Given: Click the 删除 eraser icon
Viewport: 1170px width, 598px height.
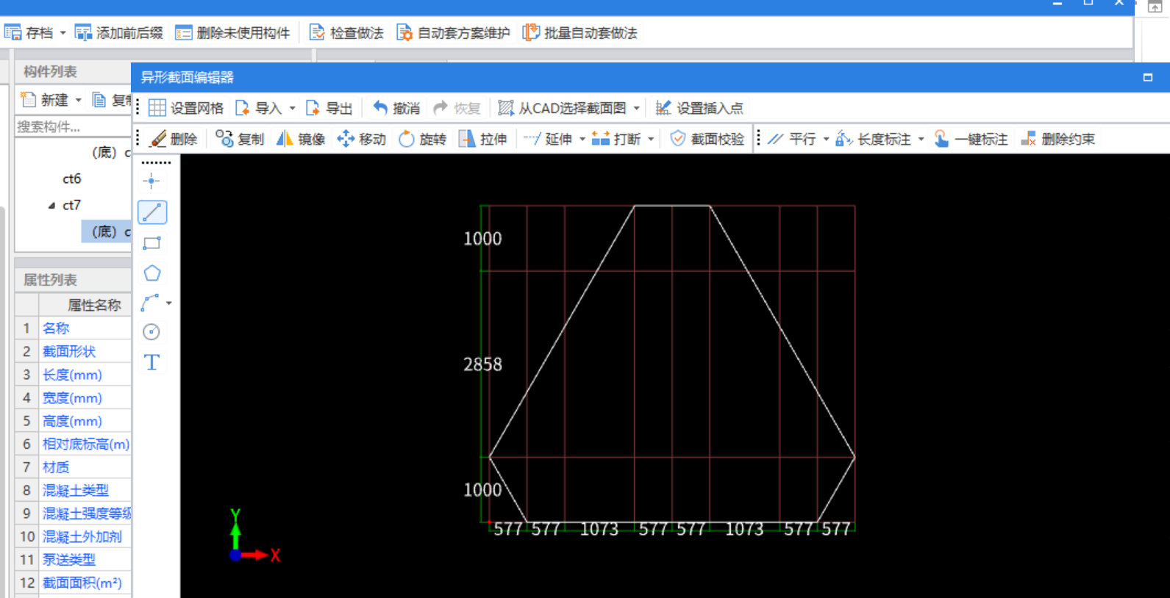Looking at the screenshot, I should pos(158,139).
